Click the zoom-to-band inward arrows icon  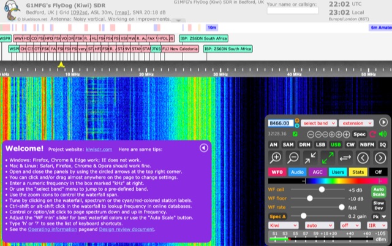(x=310, y=158)
